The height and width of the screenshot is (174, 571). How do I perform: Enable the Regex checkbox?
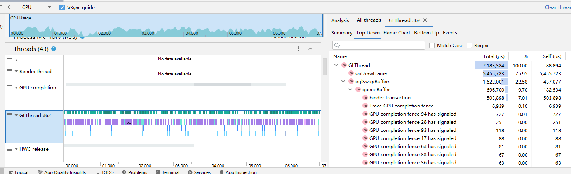click(x=469, y=46)
